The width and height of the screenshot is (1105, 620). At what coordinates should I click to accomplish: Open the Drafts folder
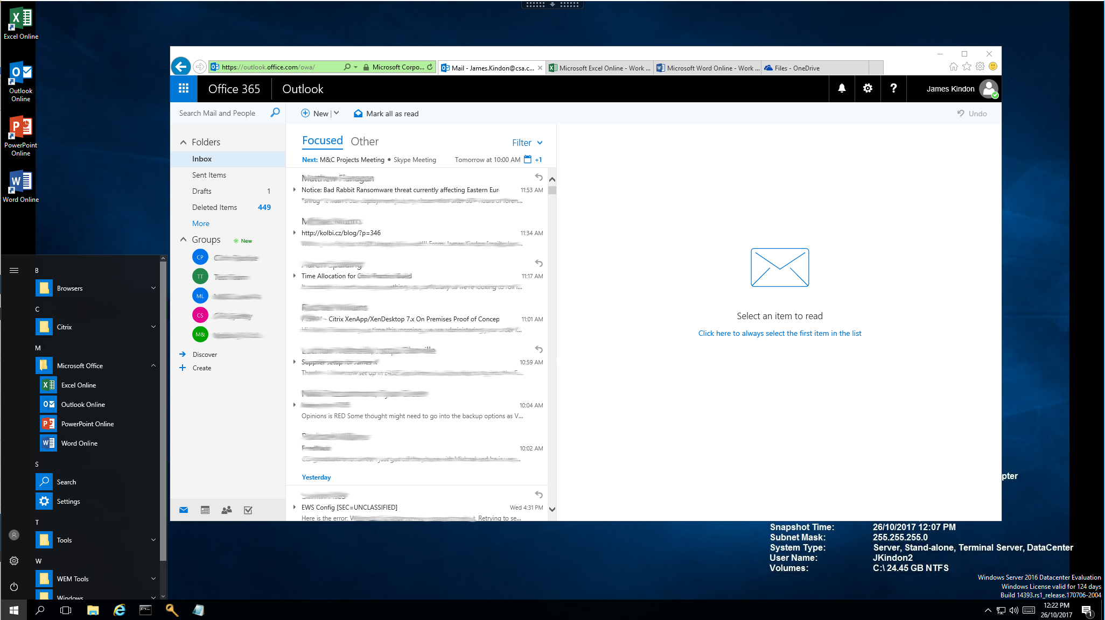click(x=228, y=191)
